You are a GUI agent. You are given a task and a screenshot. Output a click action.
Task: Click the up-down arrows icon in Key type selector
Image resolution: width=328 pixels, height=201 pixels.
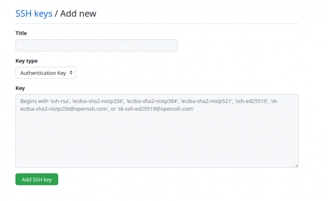[71, 73]
